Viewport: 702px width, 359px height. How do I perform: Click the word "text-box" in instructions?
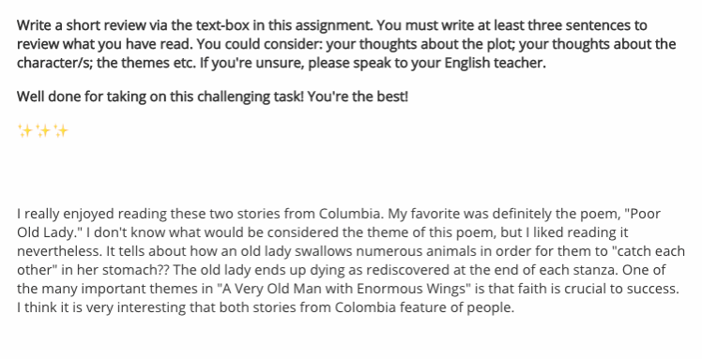pos(222,25)
